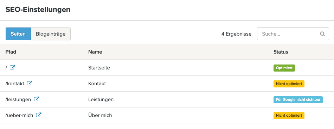Click the Status column header
This screenshot has width=334, height=129.
click(x=281, y=52)
